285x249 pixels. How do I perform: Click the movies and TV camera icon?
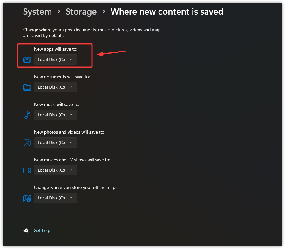[x=27, y=170]
